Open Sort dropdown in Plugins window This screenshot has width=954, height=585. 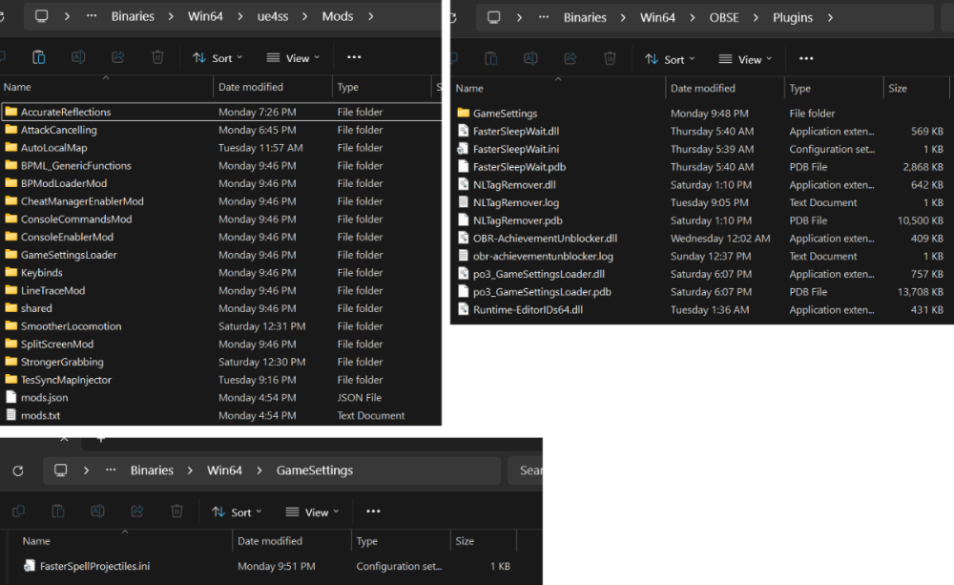pos(670,59)
